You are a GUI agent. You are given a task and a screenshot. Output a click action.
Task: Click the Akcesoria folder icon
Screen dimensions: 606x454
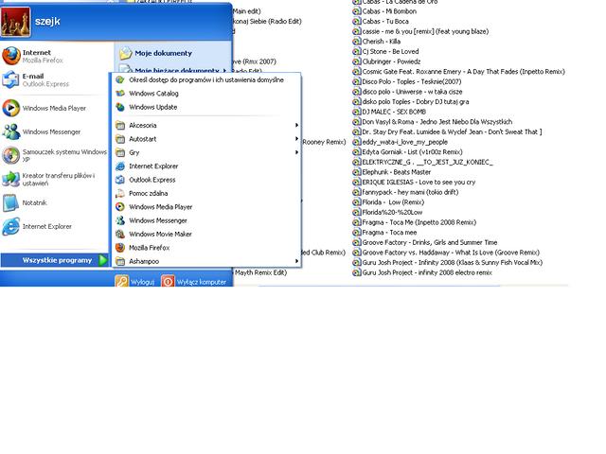[x=120, y=125]
